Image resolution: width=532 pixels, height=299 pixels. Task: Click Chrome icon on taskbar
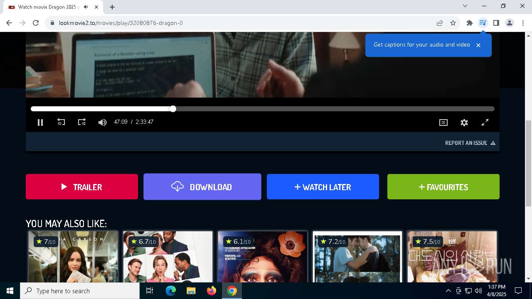(x=232, y=291)
